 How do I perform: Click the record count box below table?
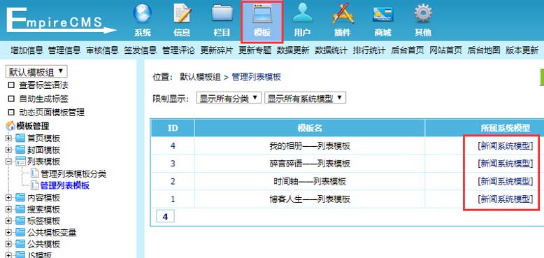point(165,216)
